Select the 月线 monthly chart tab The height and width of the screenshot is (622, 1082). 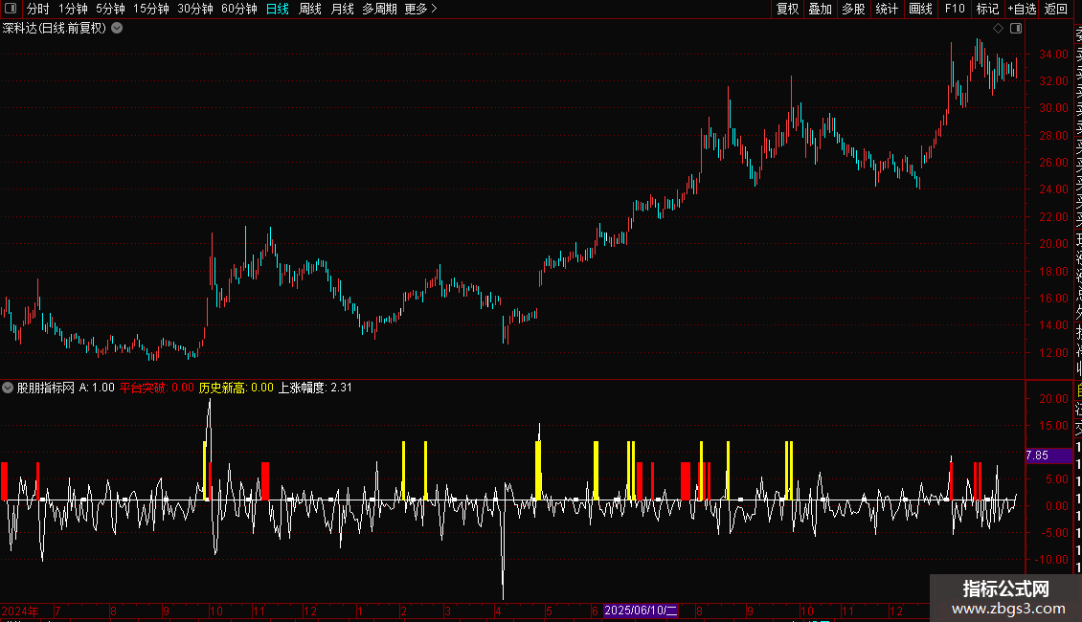click(x=342, y=9)
